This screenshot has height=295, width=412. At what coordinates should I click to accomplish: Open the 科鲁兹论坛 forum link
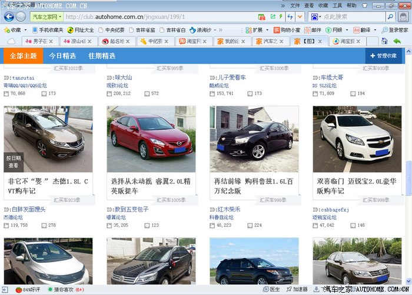click(x=221, y=217)
